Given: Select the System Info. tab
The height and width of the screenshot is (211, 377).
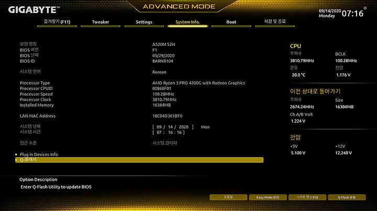Looking at the screenshot, I should [187, 22].
